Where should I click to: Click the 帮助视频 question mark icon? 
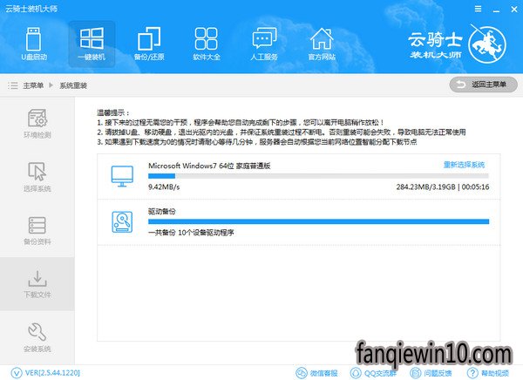[472, 373]
